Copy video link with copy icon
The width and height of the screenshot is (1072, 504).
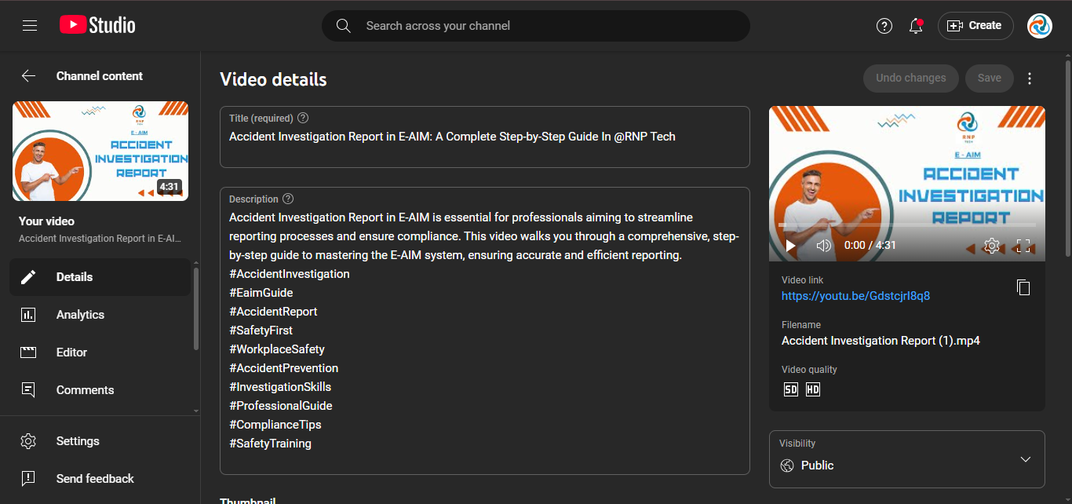pyautogui.click(x=1023, y=287)
